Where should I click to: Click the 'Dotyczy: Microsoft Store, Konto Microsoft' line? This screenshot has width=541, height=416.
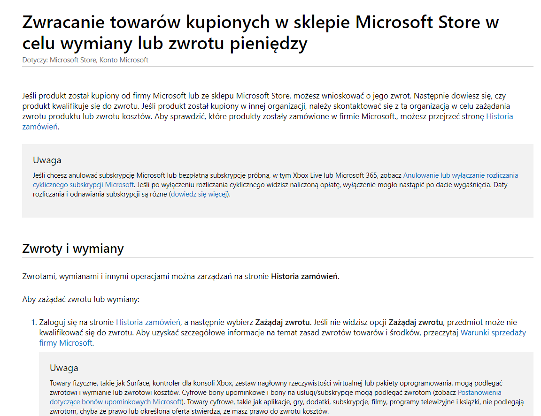click(85, 60)
